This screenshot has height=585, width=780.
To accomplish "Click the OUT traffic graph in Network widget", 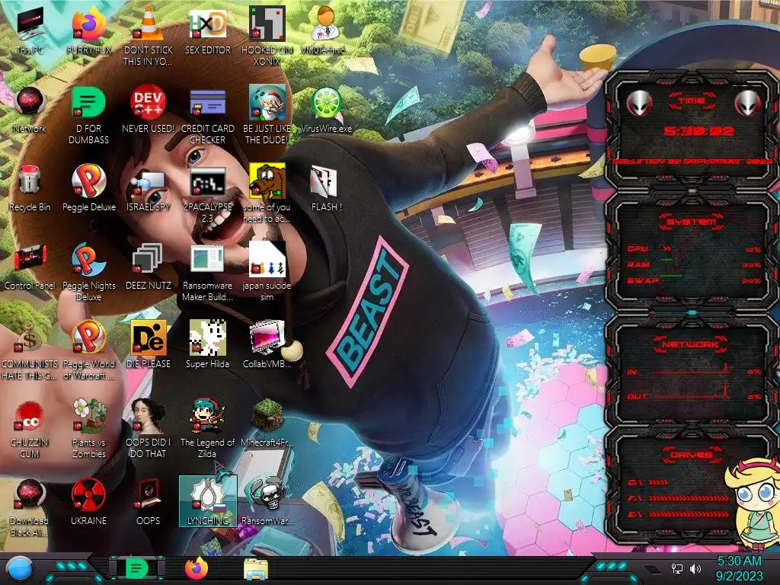I will click(692, 392).
